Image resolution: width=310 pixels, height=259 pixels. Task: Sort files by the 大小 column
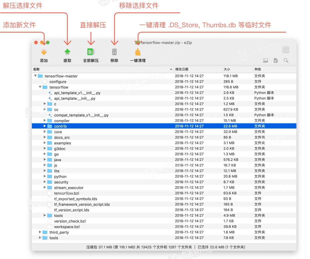click(x=228, y=69)
